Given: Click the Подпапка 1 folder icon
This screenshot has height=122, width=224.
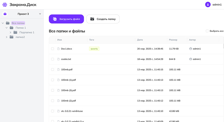Looking at the screenshot, I should point(15,32).
